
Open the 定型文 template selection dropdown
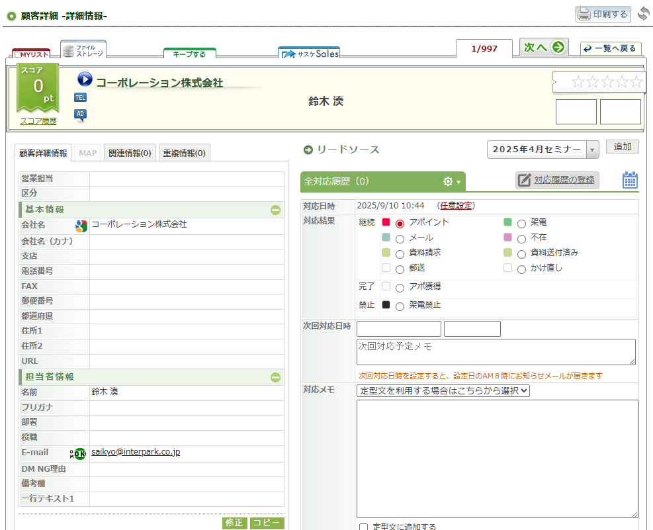(443, 390)
